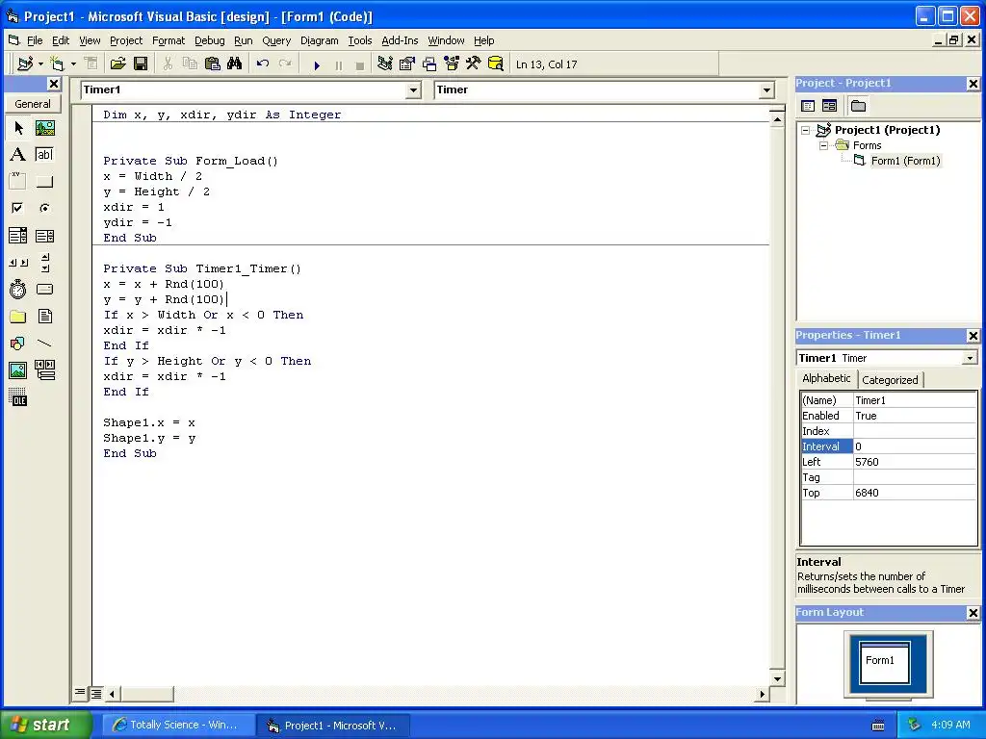Select the PictureBox control tool
Viewport: 986px width, 739px height.
pos(44,128)
